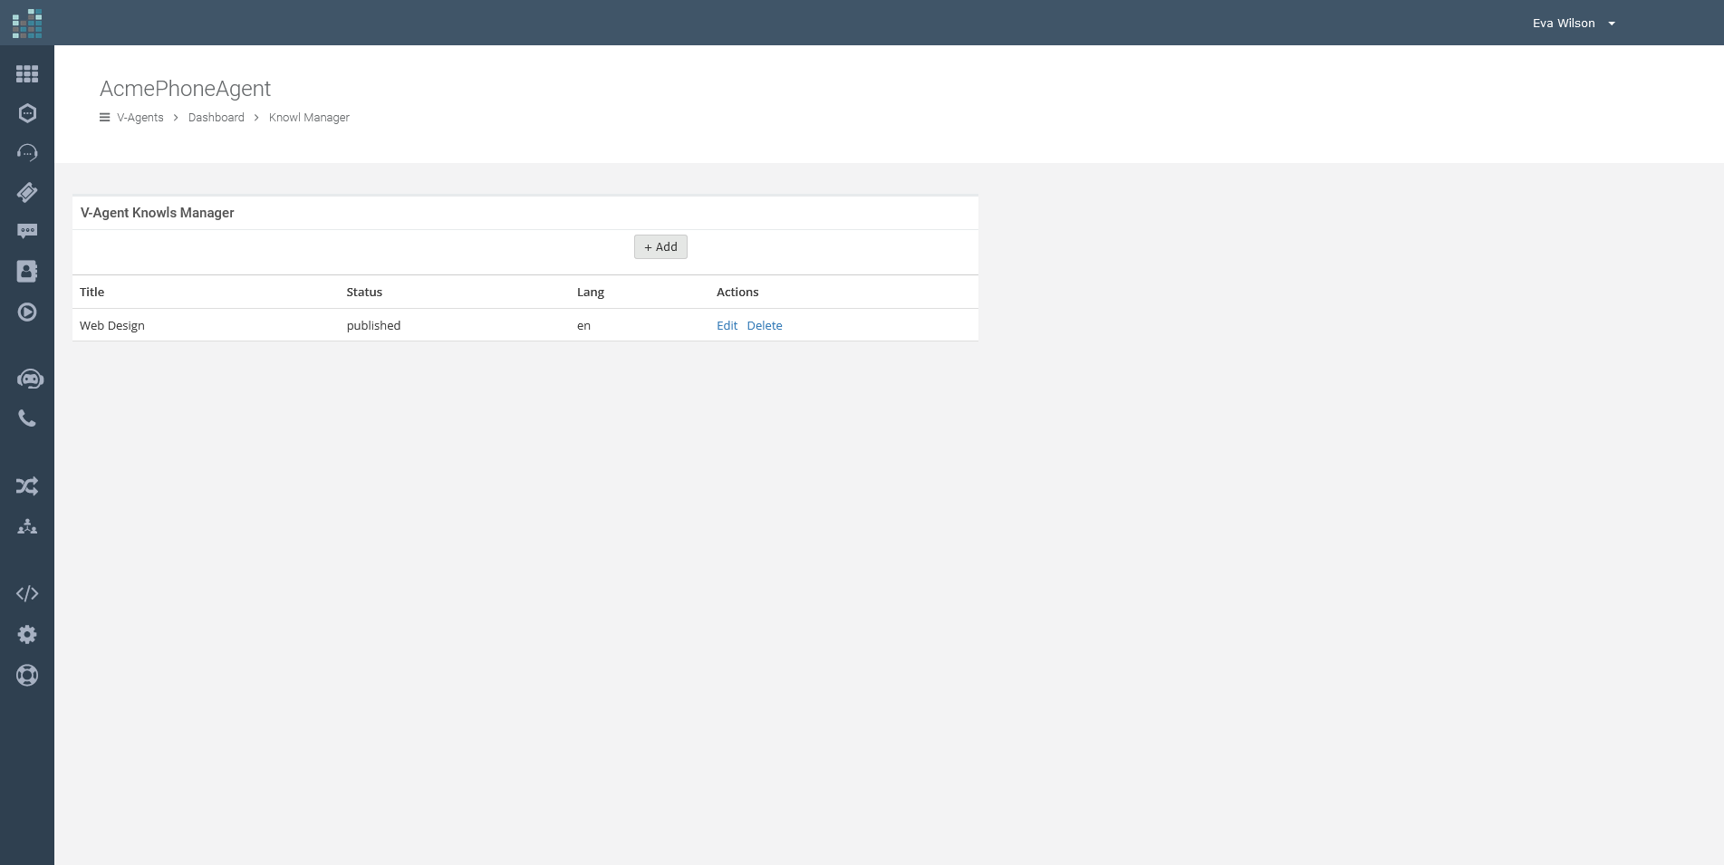Click the Knowl Manager breadcrumb
The width and height of the screenshot is (1724, 865).
click(309, 118)
